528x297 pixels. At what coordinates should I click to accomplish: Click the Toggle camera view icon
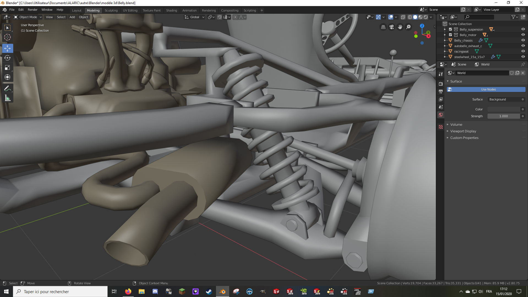click(392, 27)
